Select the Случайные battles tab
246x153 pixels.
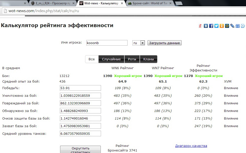[x=111, y=59]
